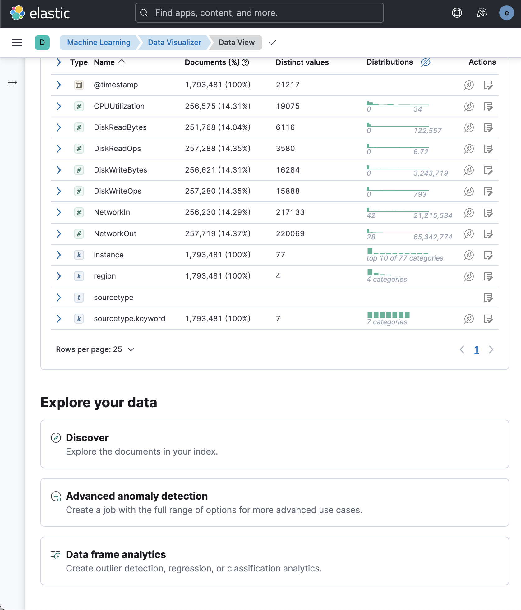Expand the DiskWriteOps row details
The height and width of the screenshot is (610, 521).
coord(58,191)
